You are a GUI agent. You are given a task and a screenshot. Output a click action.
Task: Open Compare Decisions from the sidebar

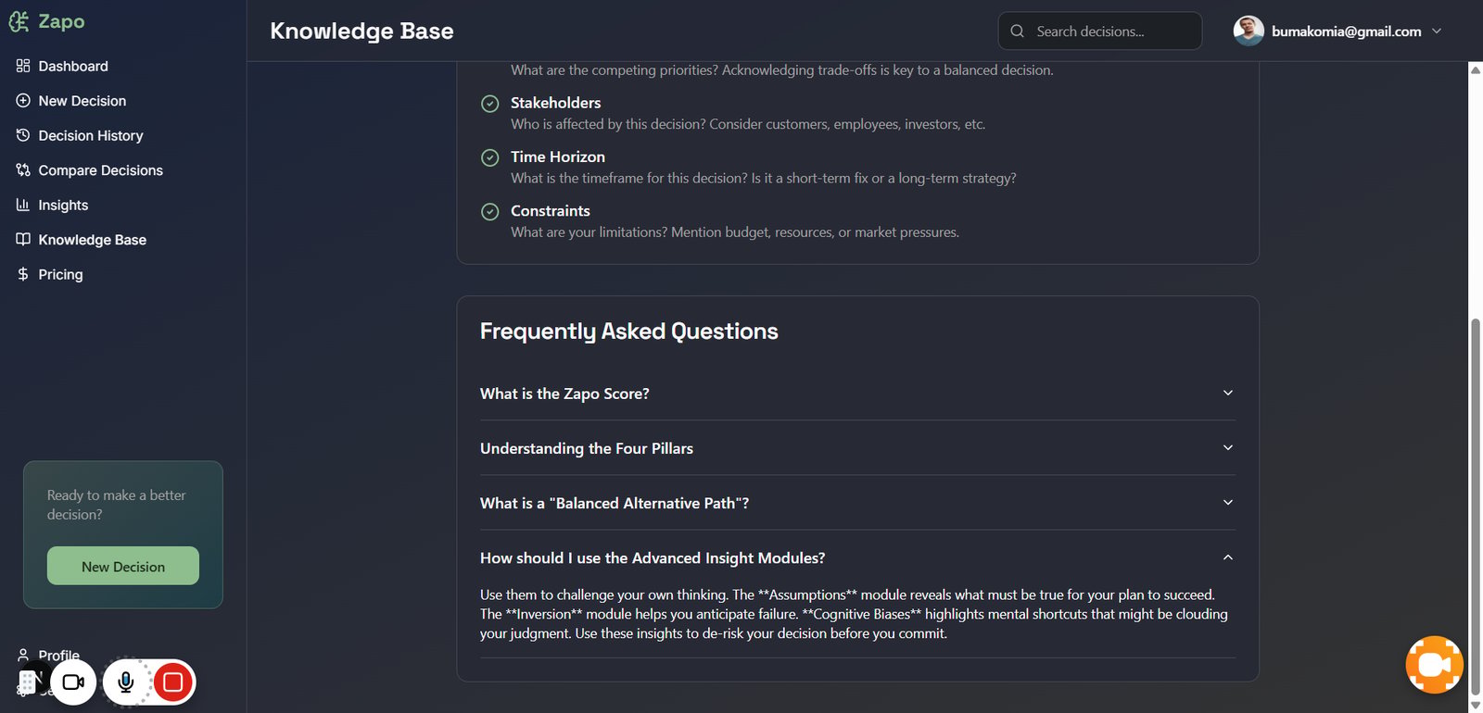point(100,170)
